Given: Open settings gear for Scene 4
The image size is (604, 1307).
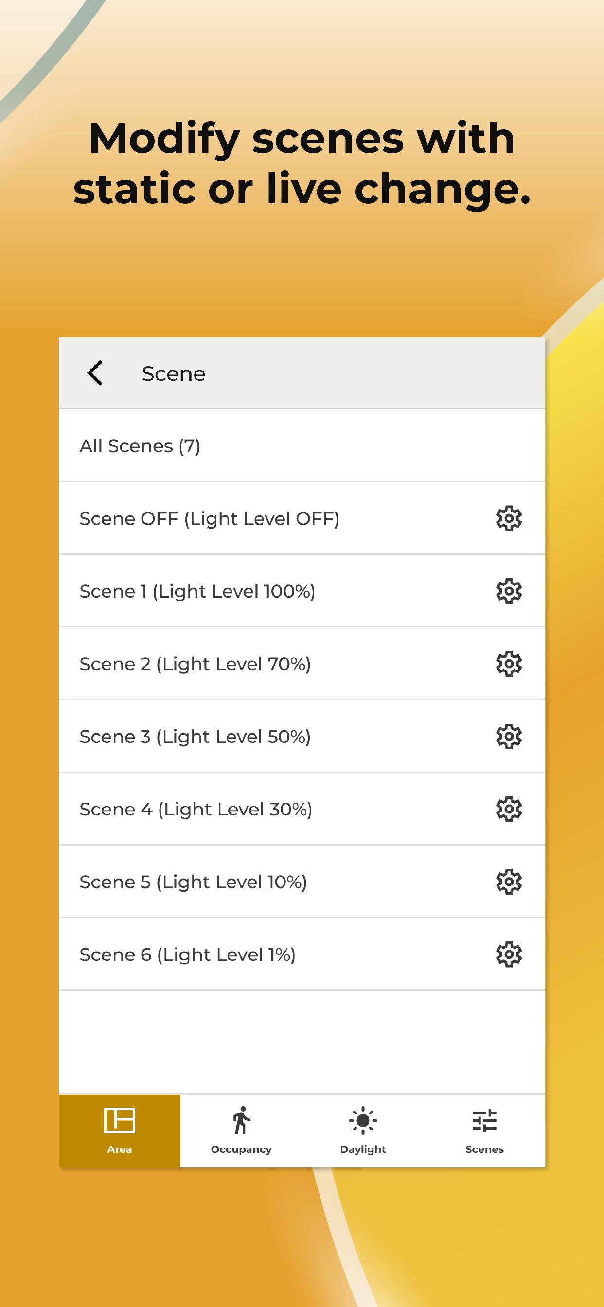Looking at the screenshot, I should pos(509,809).
